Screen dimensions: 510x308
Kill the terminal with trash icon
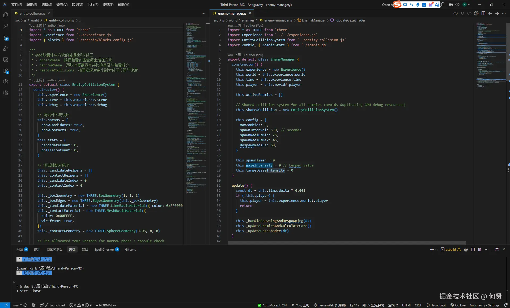pyautogui.click(x=479, y=250)
